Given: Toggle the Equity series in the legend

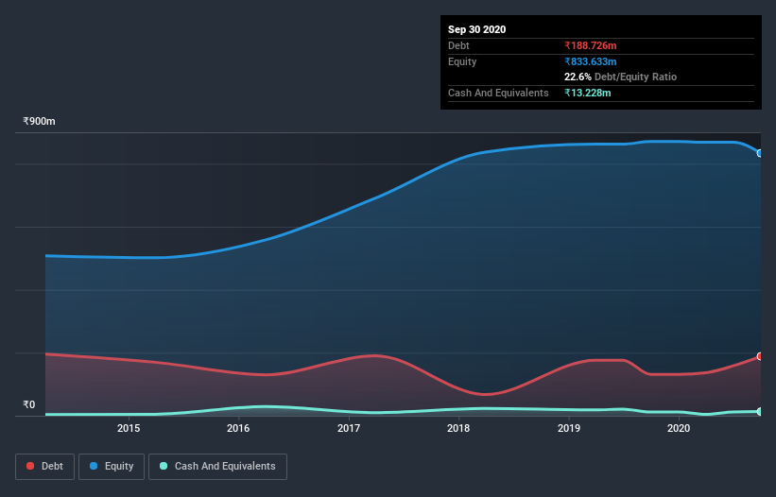Looking at the screenshot, I should pyautogui.click(x=112, y=467).
